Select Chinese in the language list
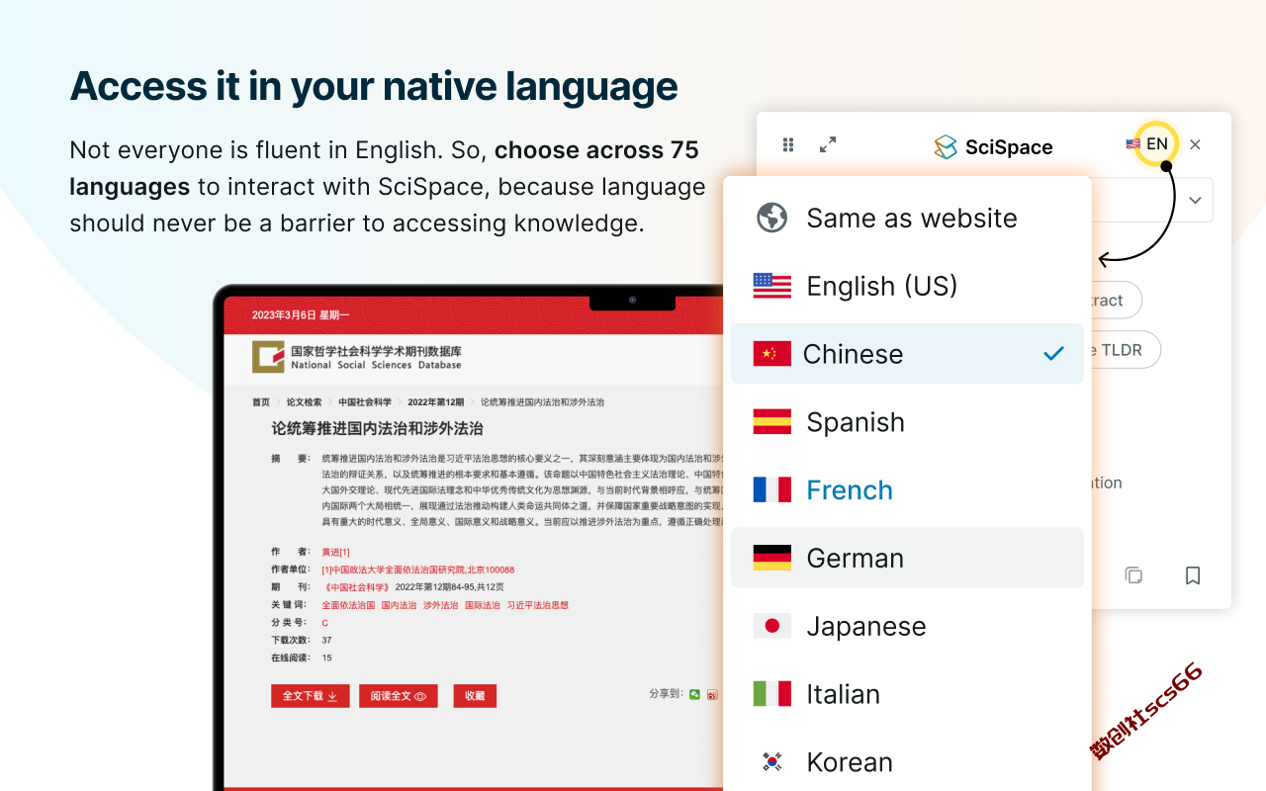This screenshot has height=791, width=1266. coord(907,354)
